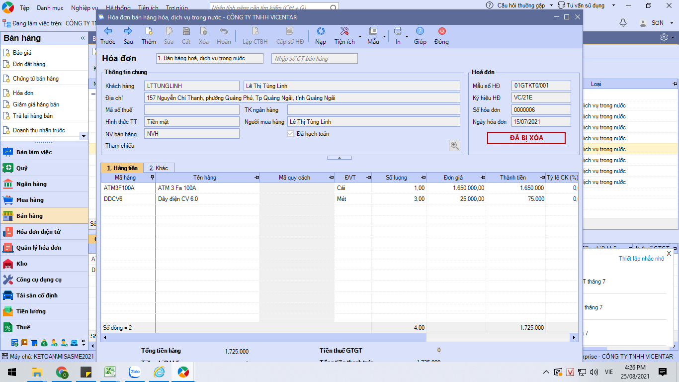Open the Nghiệp vụ menu
This screenshot has width=679, height=382.
[x=85, y=8]
